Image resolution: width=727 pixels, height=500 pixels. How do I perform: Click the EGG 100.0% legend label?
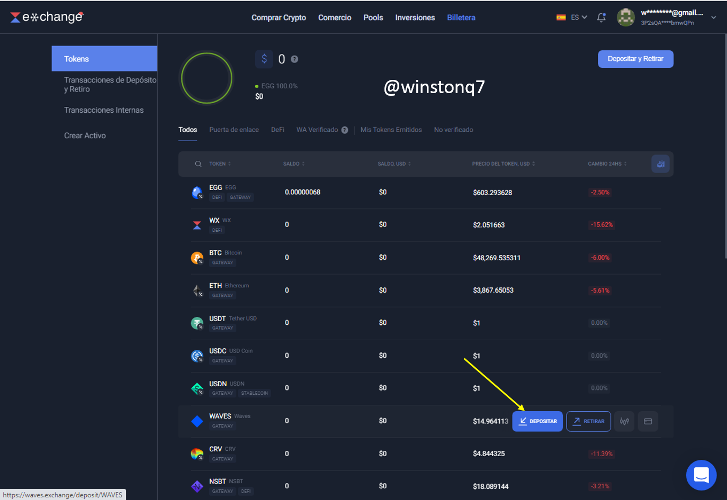click(279, 86)
